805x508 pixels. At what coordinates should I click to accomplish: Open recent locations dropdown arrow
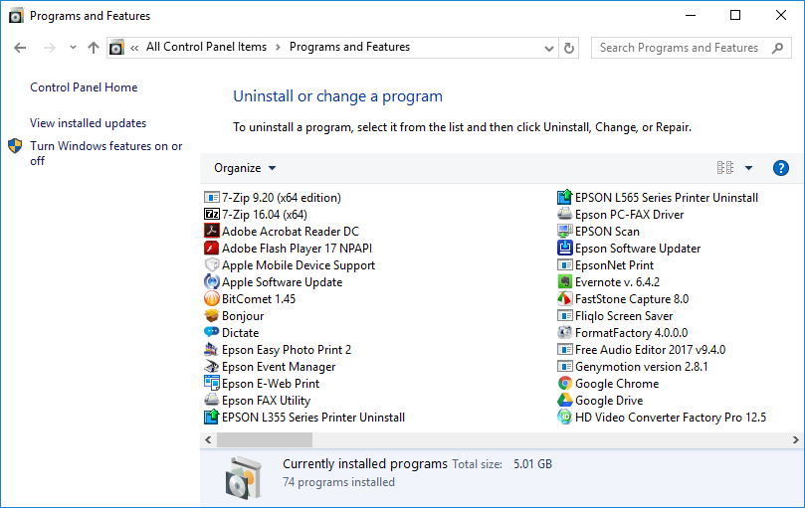tap(73, 48)
